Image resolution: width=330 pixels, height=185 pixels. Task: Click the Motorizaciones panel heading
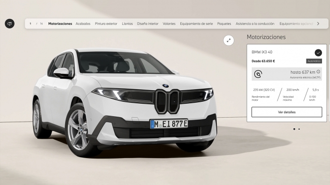[x=266, y=37]
